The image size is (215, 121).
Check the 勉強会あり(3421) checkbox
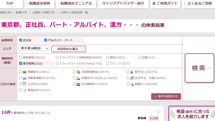point(20,90)
